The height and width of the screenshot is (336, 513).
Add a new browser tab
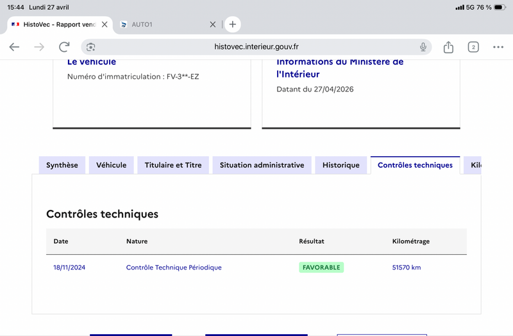pyautogui.click(x=233, y=24)
